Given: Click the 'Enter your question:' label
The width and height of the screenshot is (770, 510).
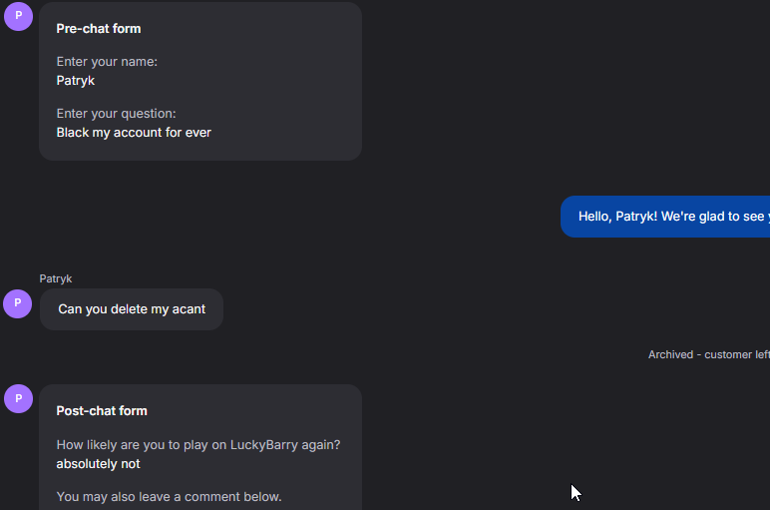Looking at the screenshot, I should [x=116, y=114].
